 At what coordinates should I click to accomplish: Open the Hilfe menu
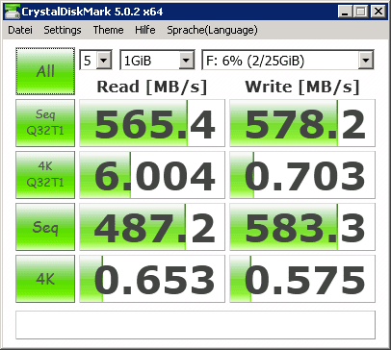(145, 30)
